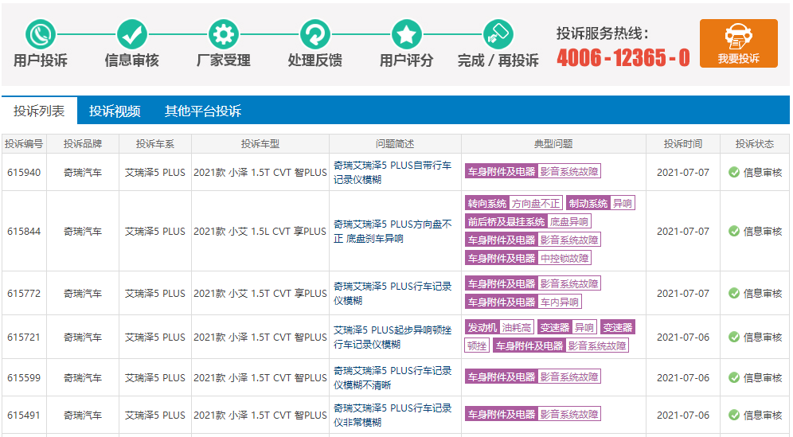Click date 2021-07-07 in row 615772

[x=683, y=294]
